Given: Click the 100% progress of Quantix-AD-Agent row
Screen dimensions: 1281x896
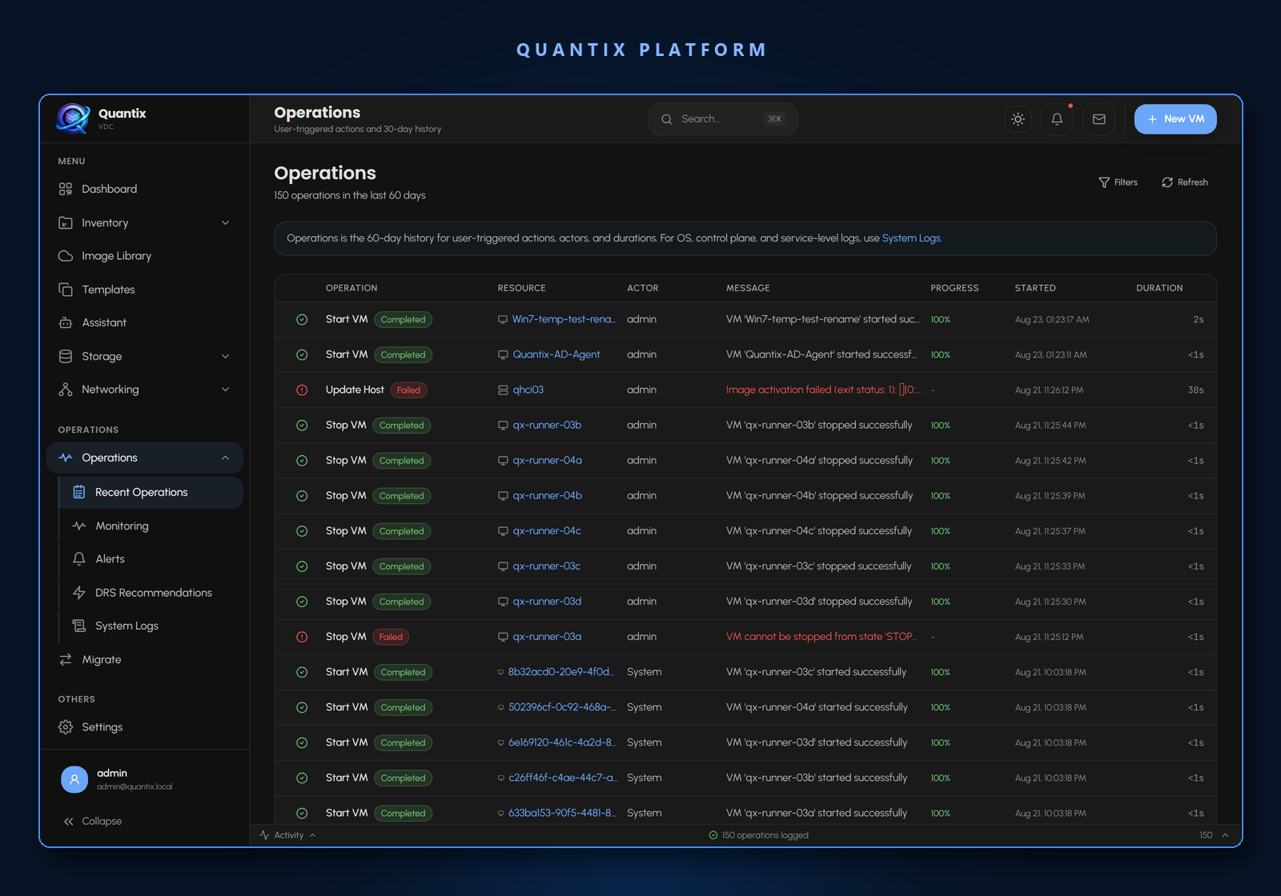Looking at the screenshot, I should [940, 355].
